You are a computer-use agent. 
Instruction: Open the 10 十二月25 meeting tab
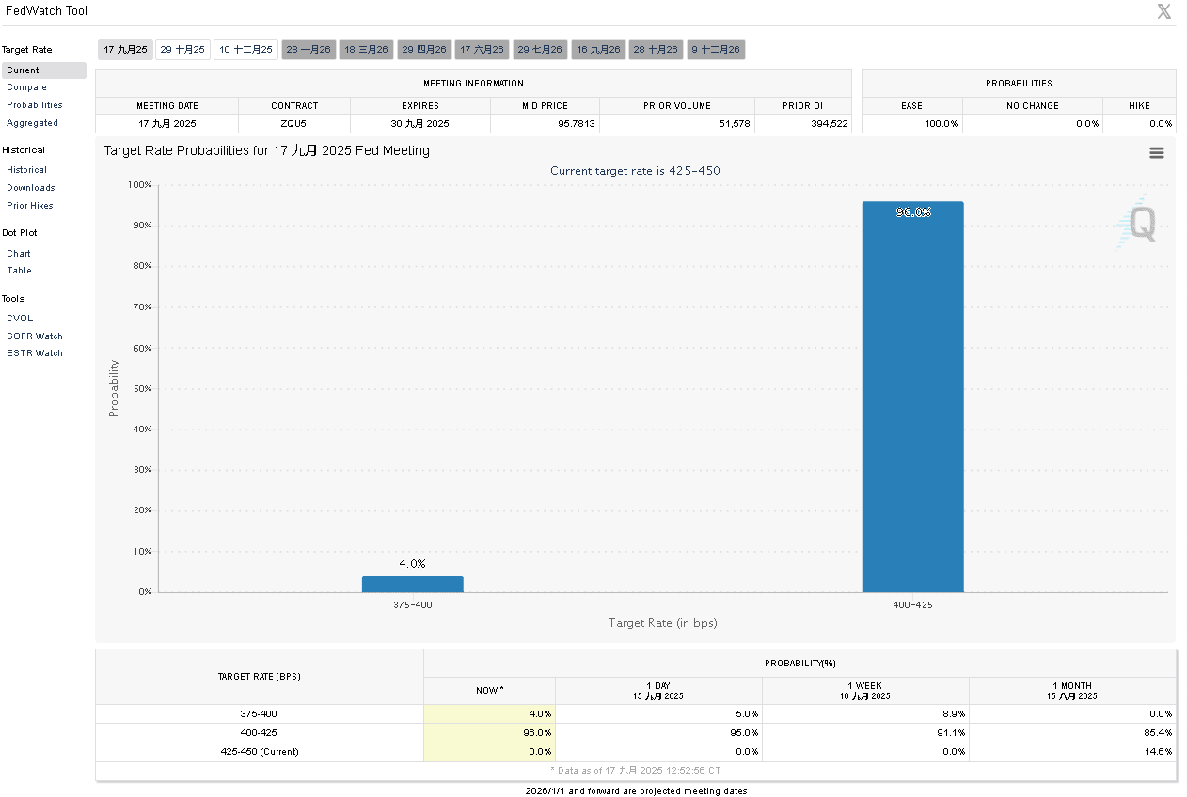point(245,50)
